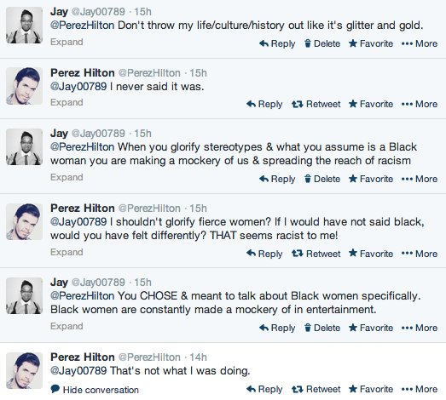Expand the 'You CHOSE' tweet by Jay
Image resolution: width=446 pixels, height=400 pixels.
click(x=67, y=326)
